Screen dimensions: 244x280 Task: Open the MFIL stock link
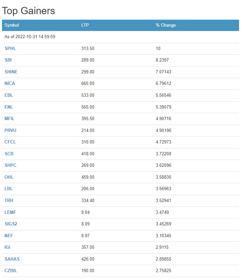10,118
